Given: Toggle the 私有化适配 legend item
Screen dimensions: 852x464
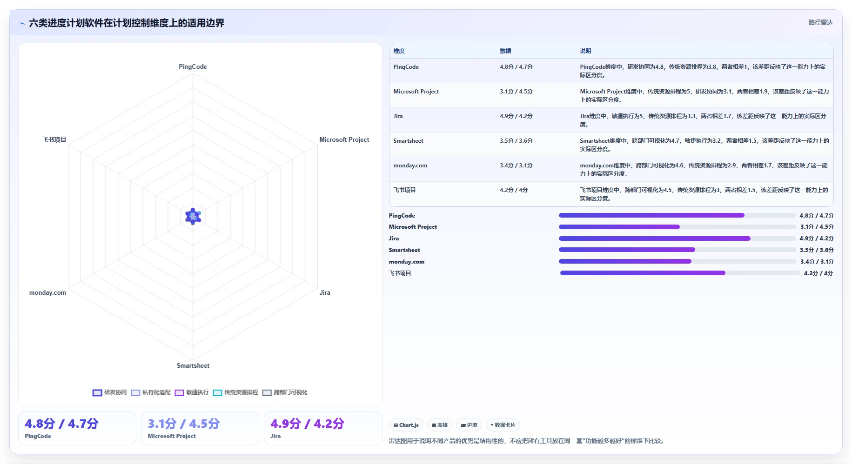Looking at the screenshot, I should pos(151,392).
